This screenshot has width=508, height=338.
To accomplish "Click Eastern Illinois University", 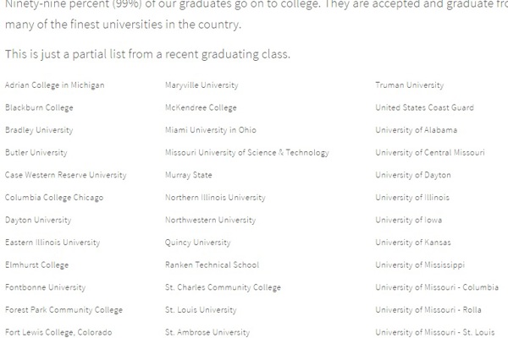I will point(52,243).
